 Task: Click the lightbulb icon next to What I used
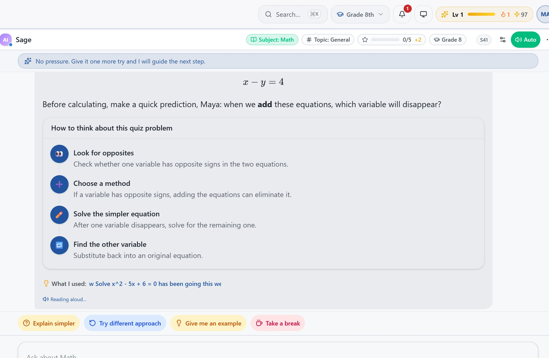(46, 284)
